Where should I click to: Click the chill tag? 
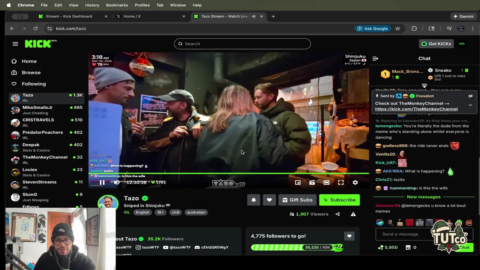[x=175, y=212]
